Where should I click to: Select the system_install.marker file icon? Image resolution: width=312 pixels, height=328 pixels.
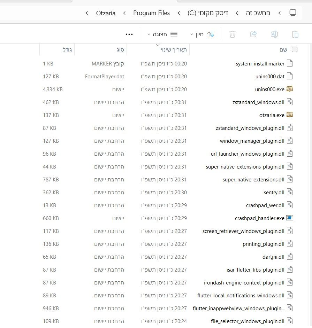(x=290, y=63)
